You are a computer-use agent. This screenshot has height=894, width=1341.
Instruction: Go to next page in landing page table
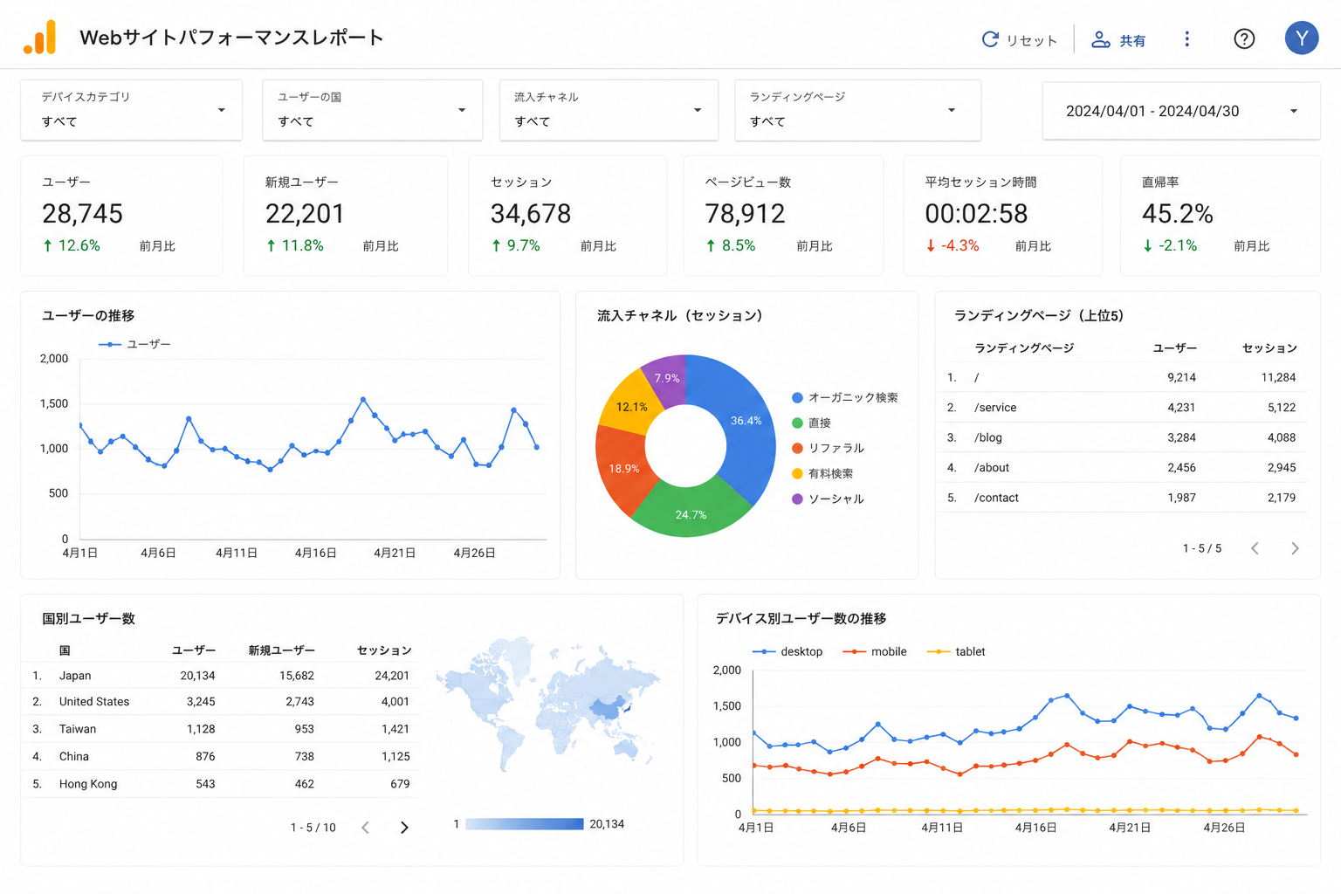point(1295,548)
